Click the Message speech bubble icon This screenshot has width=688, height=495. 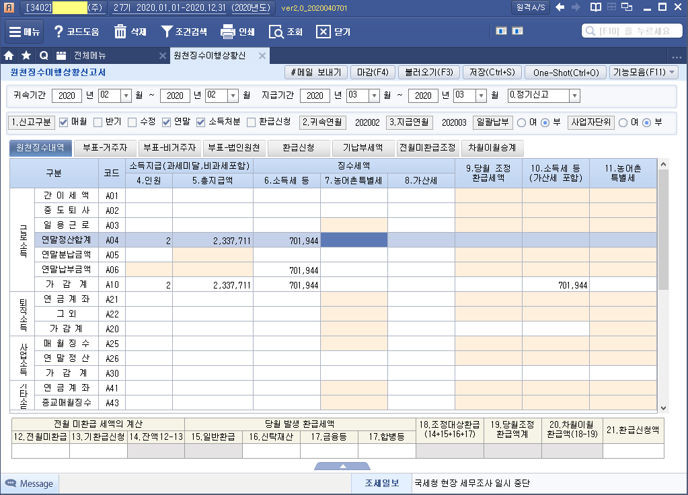[x=11, y=483]
